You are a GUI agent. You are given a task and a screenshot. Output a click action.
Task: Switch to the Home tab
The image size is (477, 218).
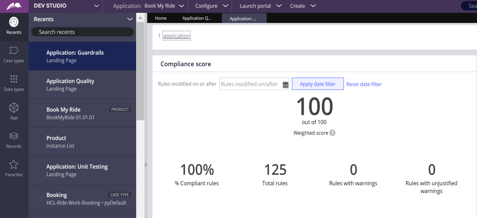pyautogui.click(x=161, y=18)
